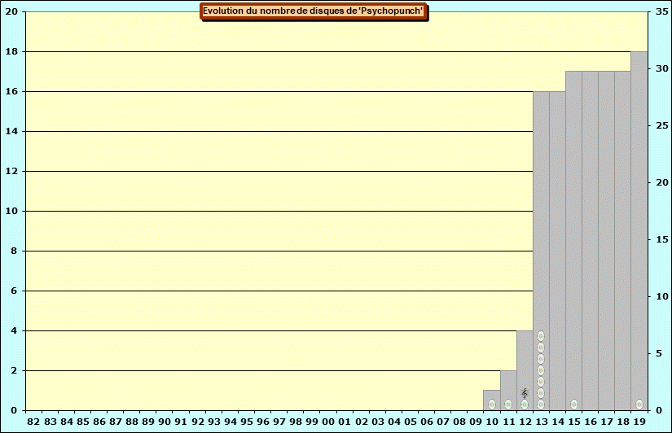Click the left axis value '8'

pyautogui.click(x=14, y=251)
